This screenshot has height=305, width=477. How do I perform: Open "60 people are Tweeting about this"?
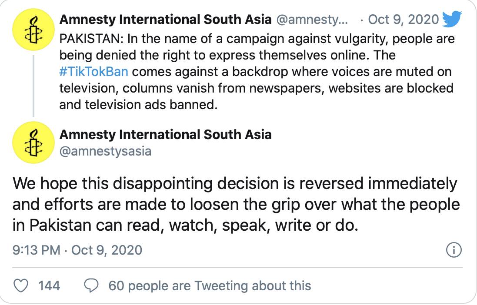click(x=210, y=285)
